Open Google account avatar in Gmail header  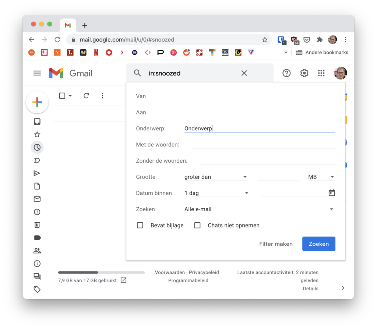click(x=341, y=73)
